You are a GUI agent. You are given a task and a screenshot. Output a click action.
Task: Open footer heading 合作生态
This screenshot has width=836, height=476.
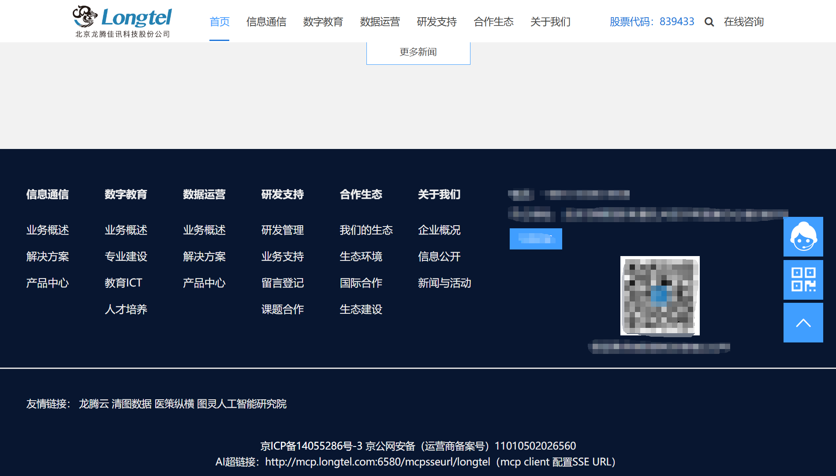pos(361,194)
